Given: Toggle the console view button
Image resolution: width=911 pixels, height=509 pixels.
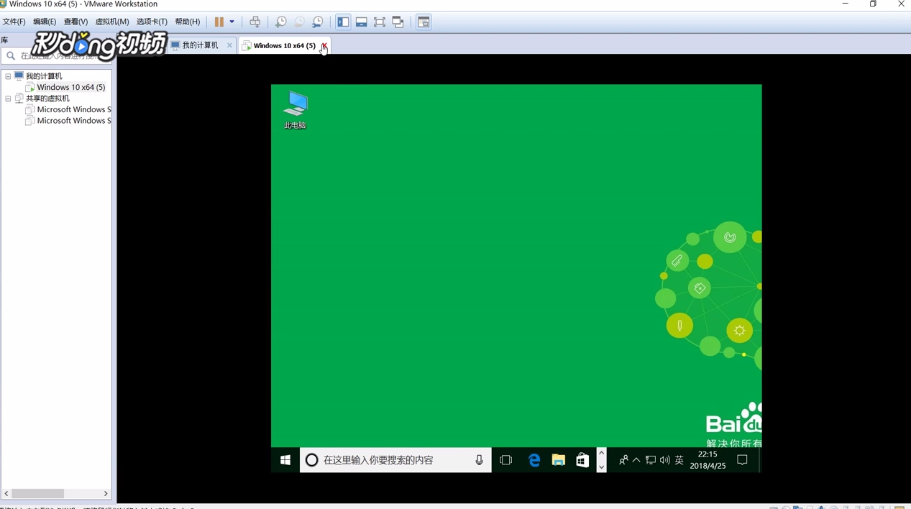Looking at the screenshot, I should [x=424, y=22].
